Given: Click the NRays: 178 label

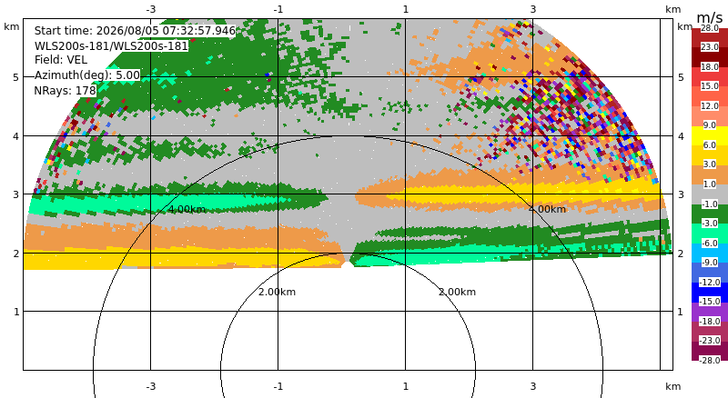Looking at the screenshot, I should tap(65, 91).
